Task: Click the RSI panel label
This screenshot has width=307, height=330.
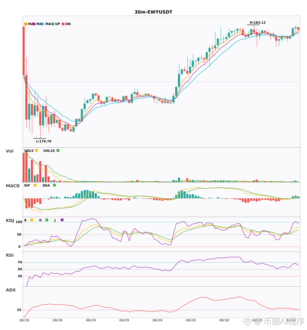Action: click(x=10, y=255)
